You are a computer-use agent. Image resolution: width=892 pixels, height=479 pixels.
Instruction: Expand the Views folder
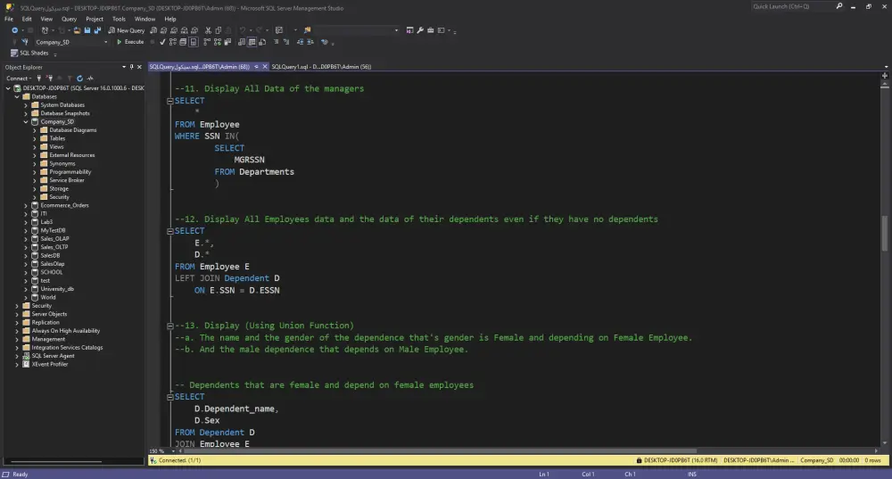pos(34,147)
